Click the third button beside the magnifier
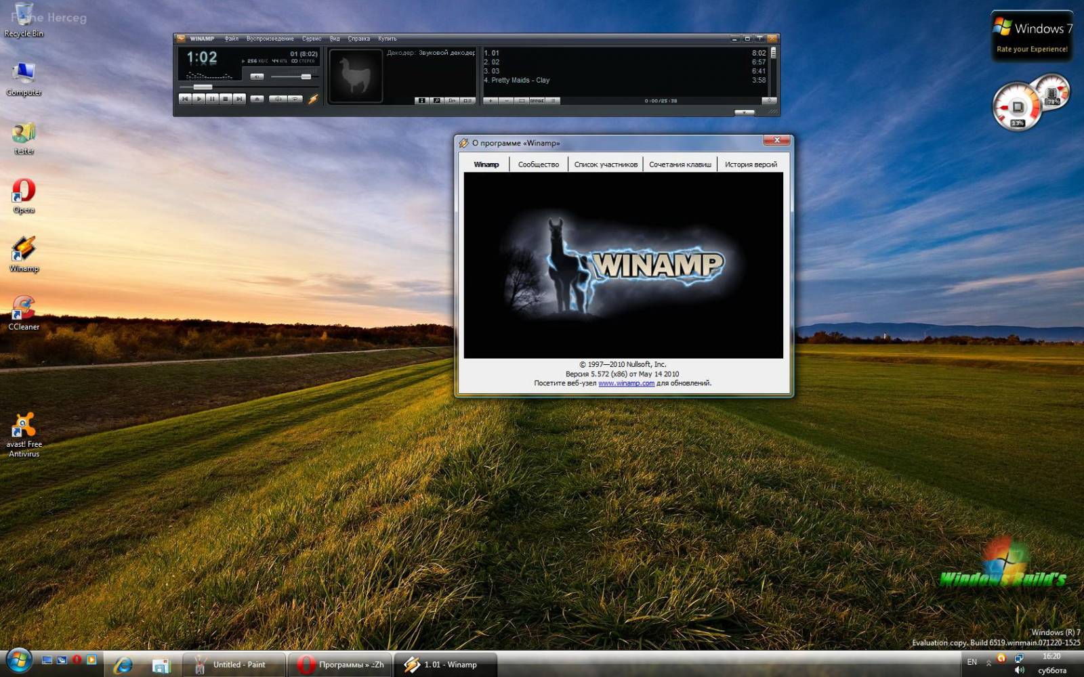The image size is (1084, 677). [x=452, y=100]
